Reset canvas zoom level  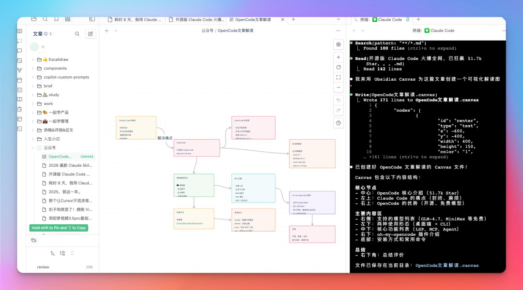(x=338, y=67)
